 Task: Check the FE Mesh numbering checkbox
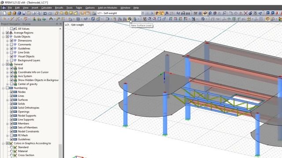click(11, 135)
